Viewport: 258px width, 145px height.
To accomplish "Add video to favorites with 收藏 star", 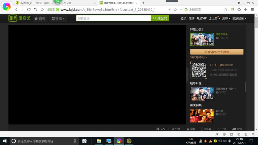I will point(188,129).
